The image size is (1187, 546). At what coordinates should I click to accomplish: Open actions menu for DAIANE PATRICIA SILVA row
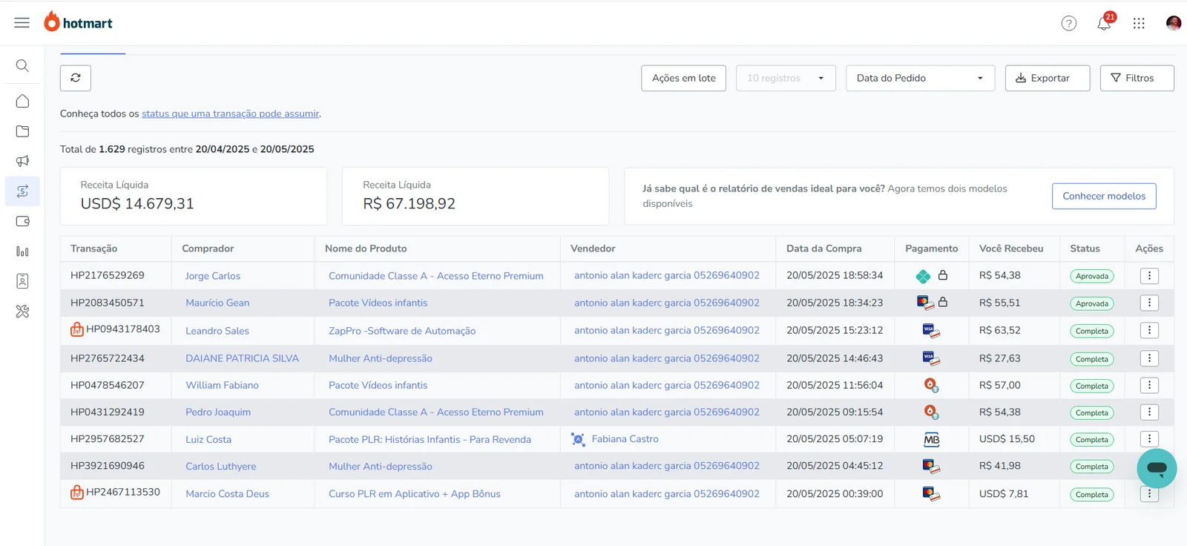pyautogui.click(x=1149, y=358)
